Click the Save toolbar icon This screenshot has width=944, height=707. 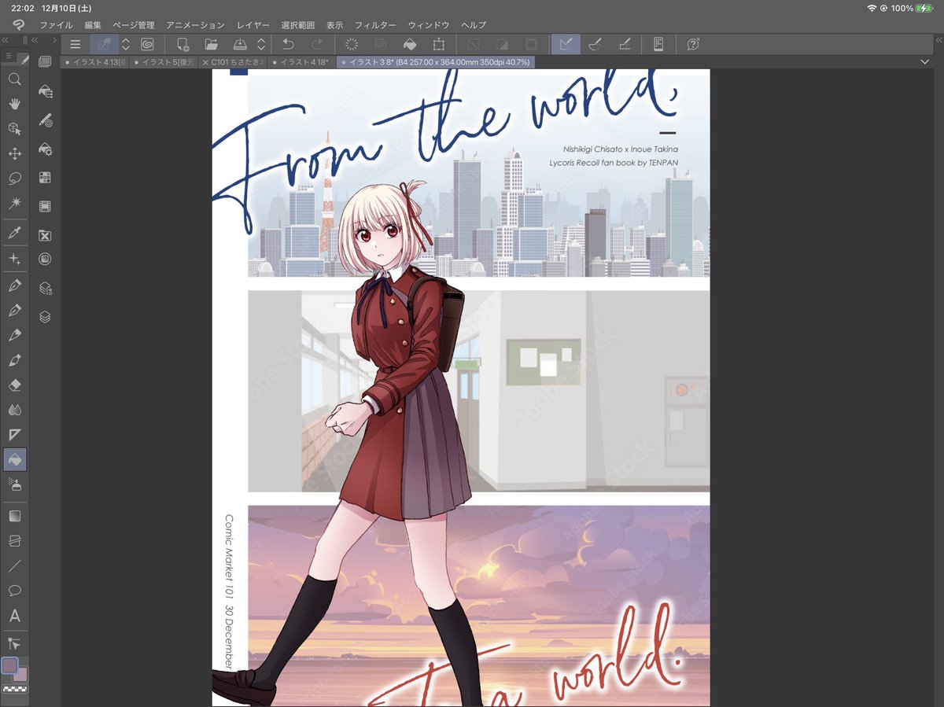tap(240, 45)
